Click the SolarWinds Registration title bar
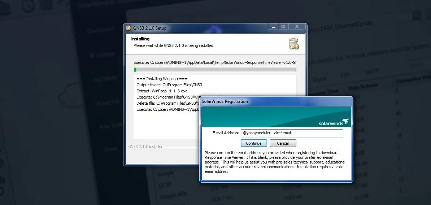Screen dimensions: 431x205 [276, 101]
